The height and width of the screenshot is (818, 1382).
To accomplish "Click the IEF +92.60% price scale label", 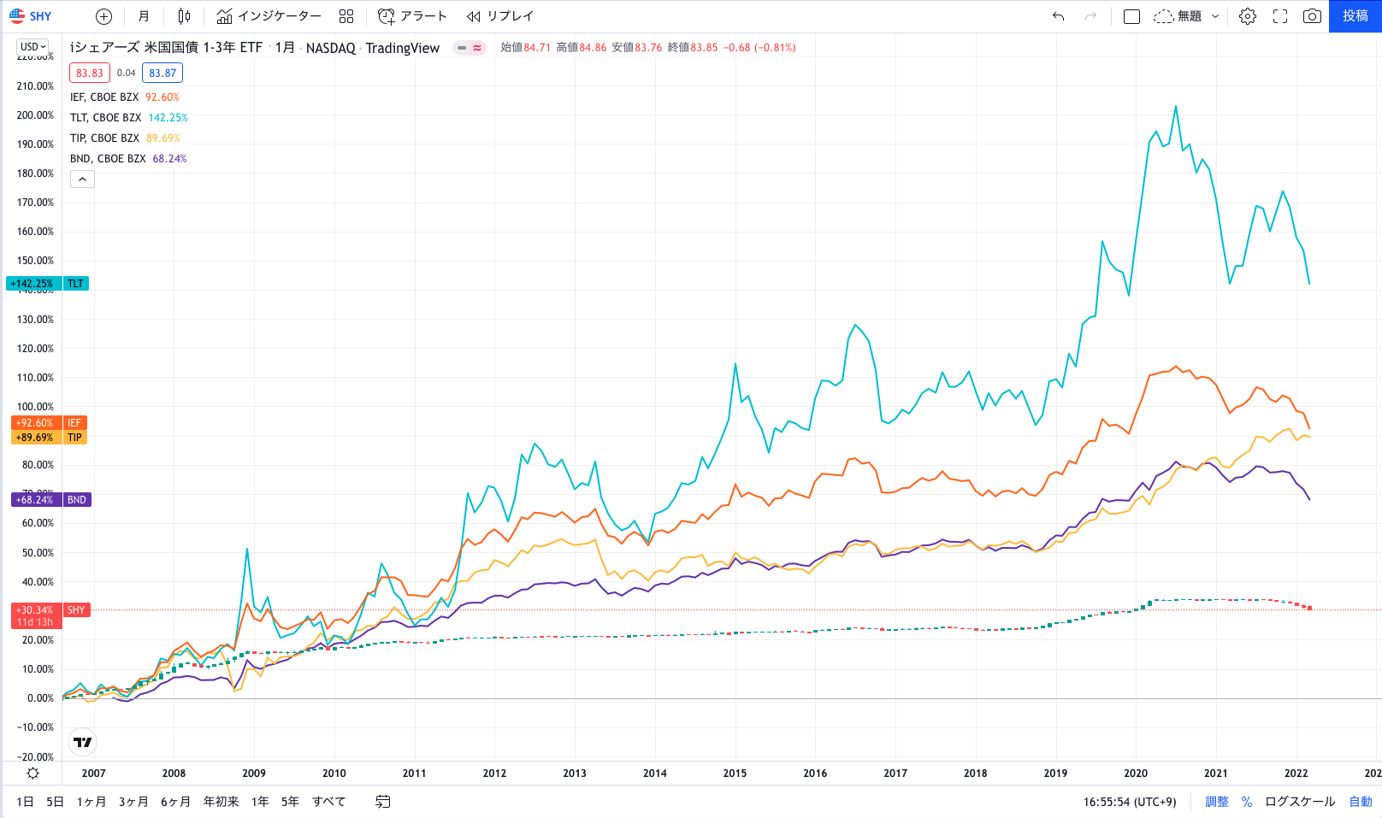I will click(49, 423).
